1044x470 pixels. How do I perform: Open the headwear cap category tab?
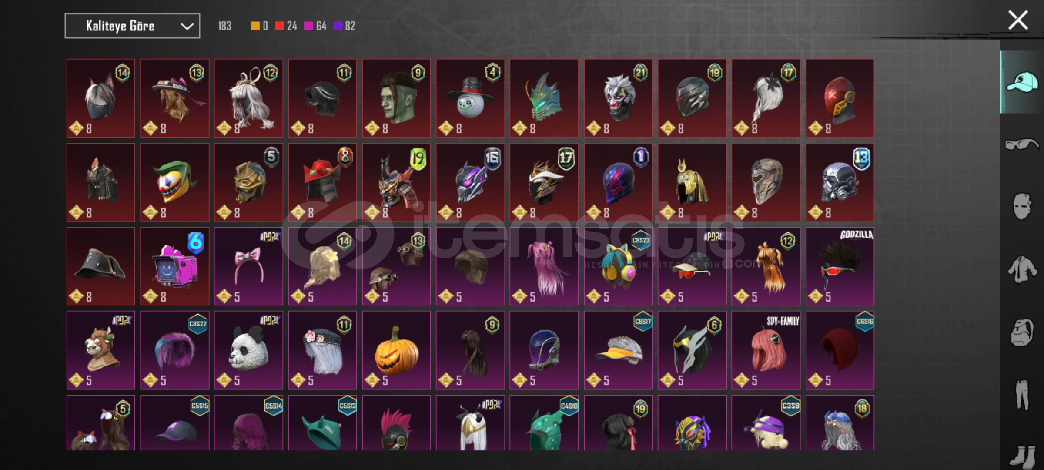click(x=1022, y=82)
